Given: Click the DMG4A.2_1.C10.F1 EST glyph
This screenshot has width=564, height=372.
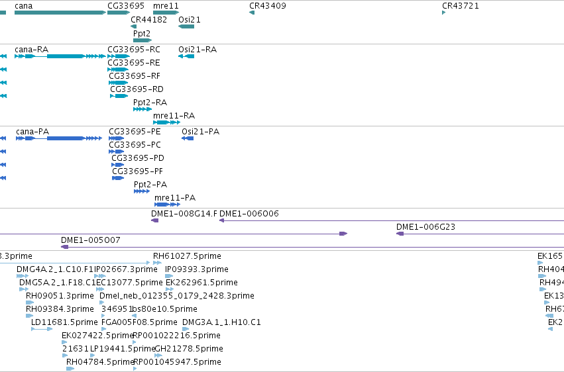Looking at the screenshot, I should (23, 276).
